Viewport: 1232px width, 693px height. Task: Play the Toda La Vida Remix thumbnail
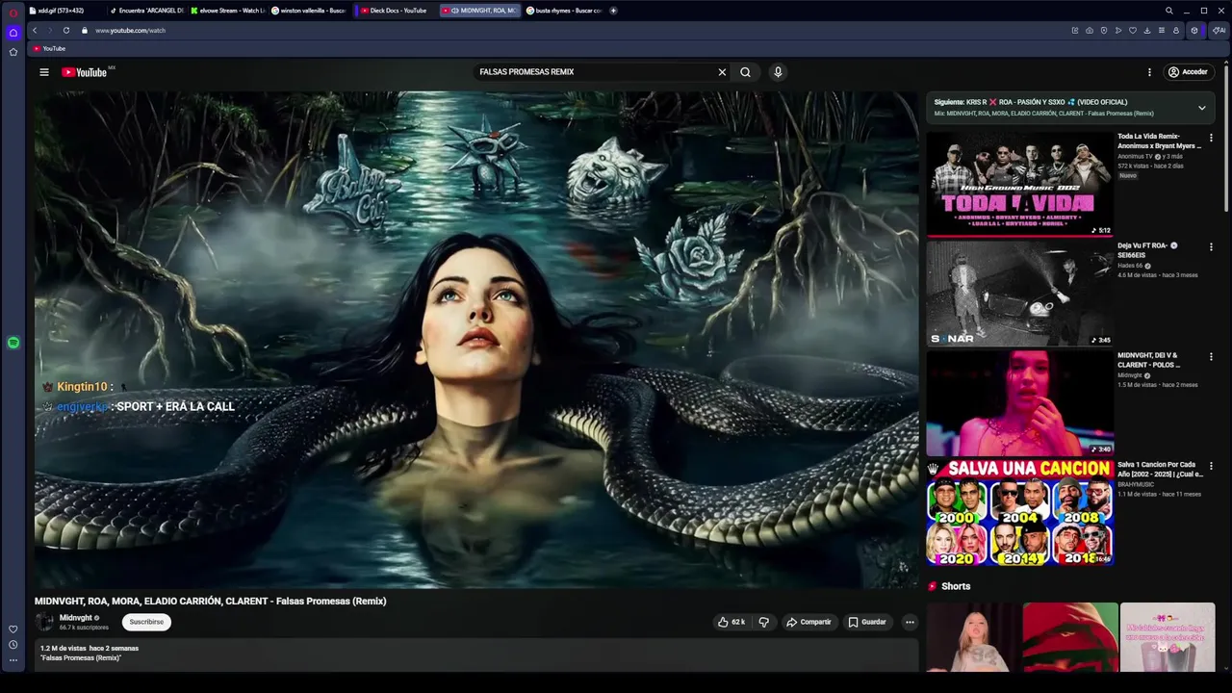tap(1019, 184)
